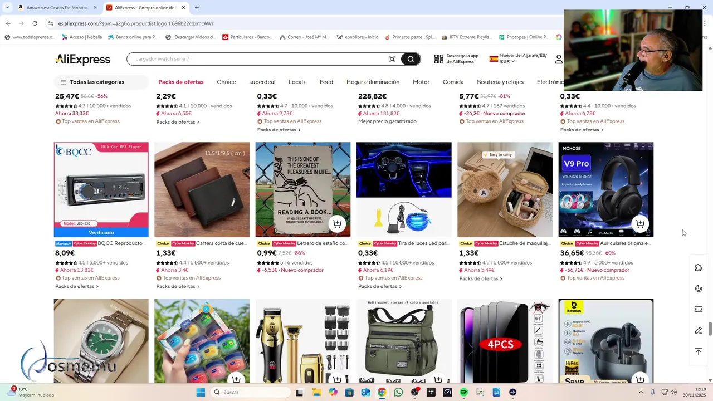Click the back-to-top arrow on right sidebar
Viewport: 713px width, 401px height.
699,351
